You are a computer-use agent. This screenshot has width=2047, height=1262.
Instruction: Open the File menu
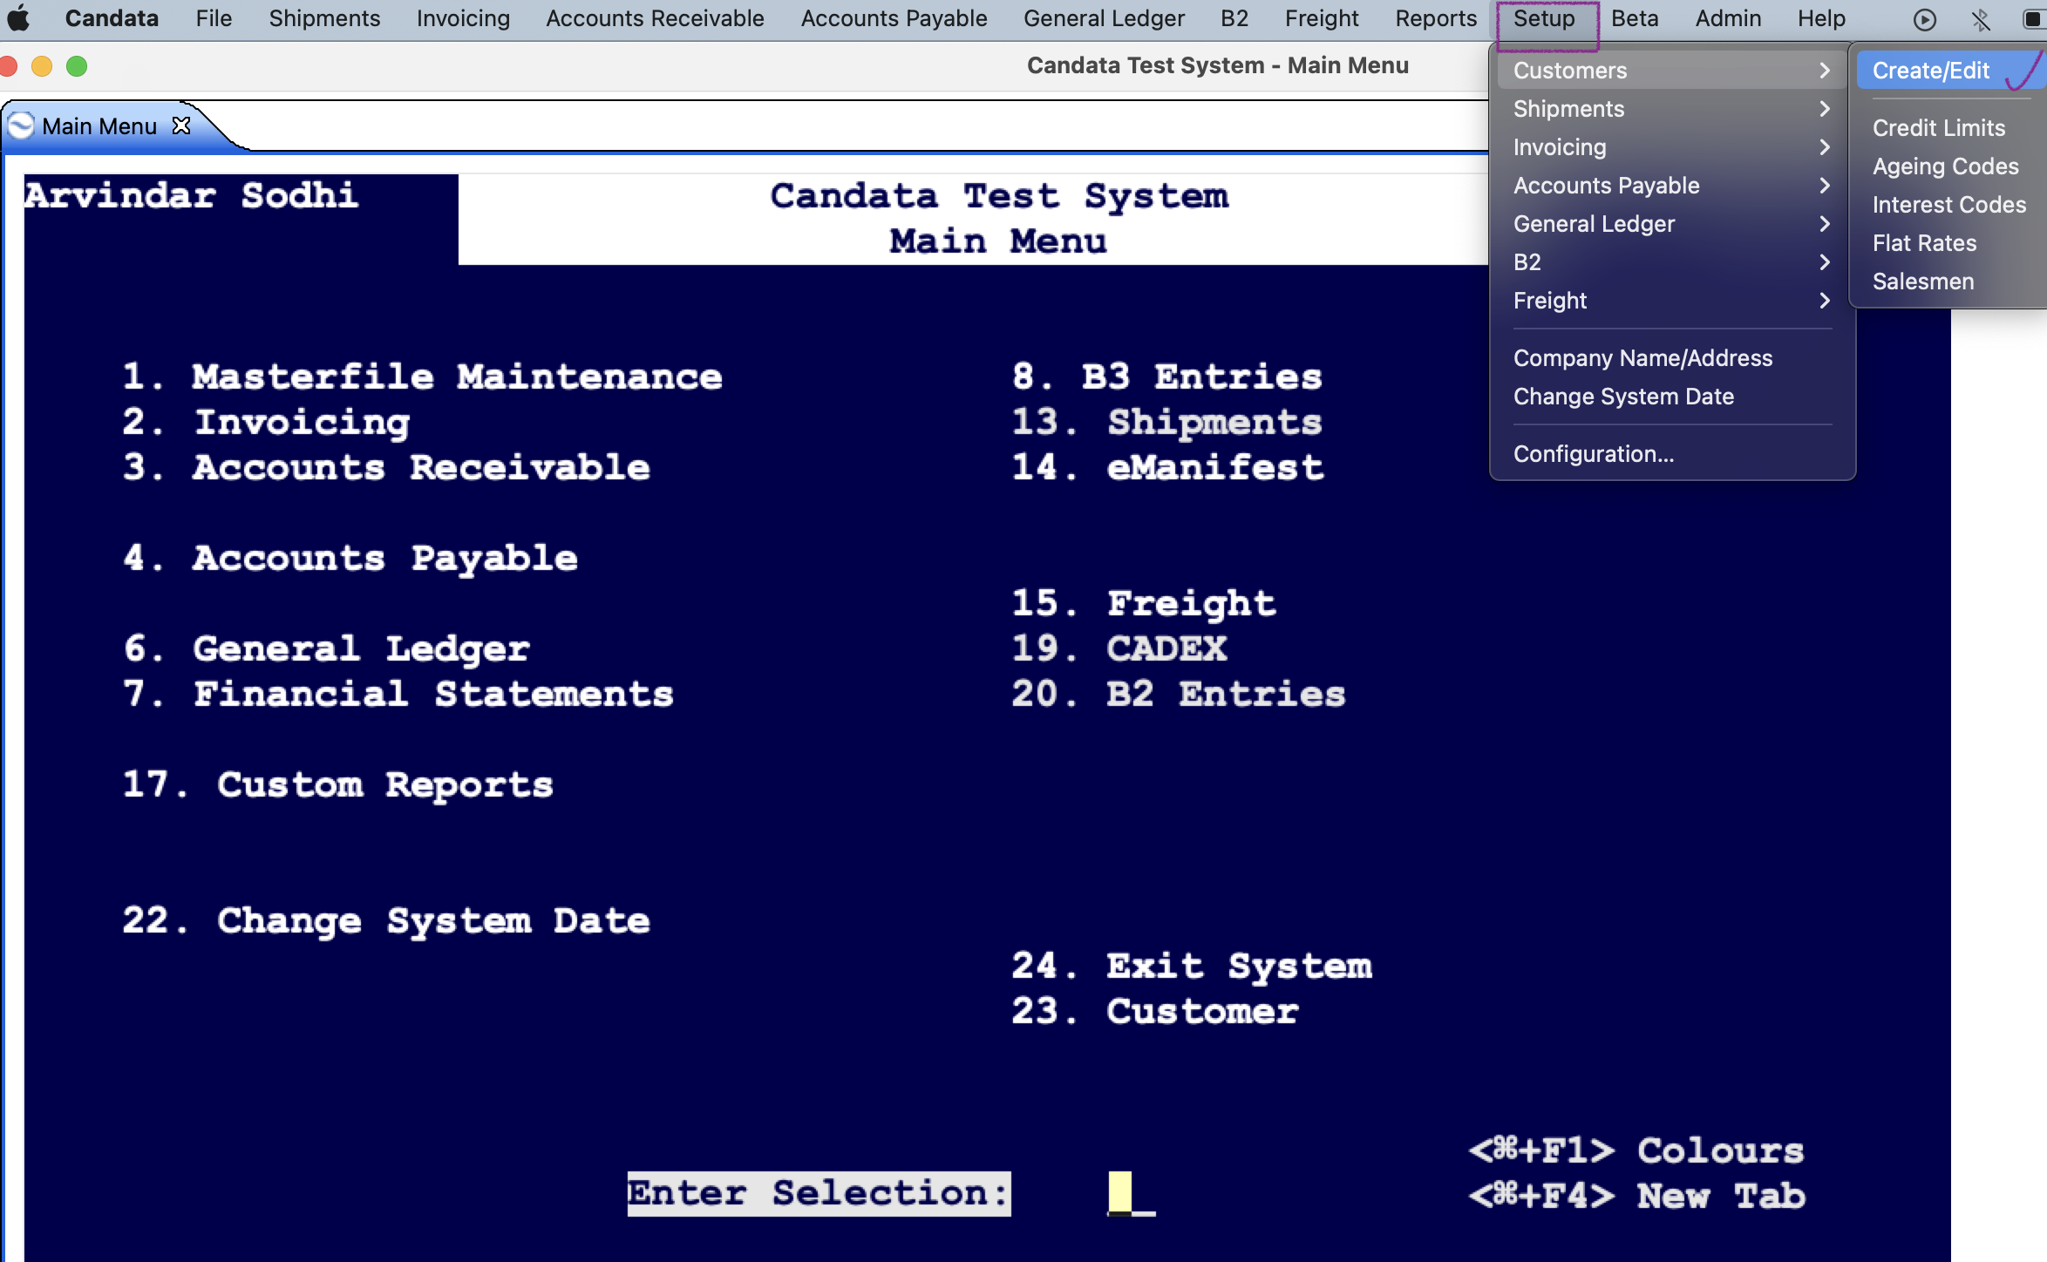(x=214, y=18)
